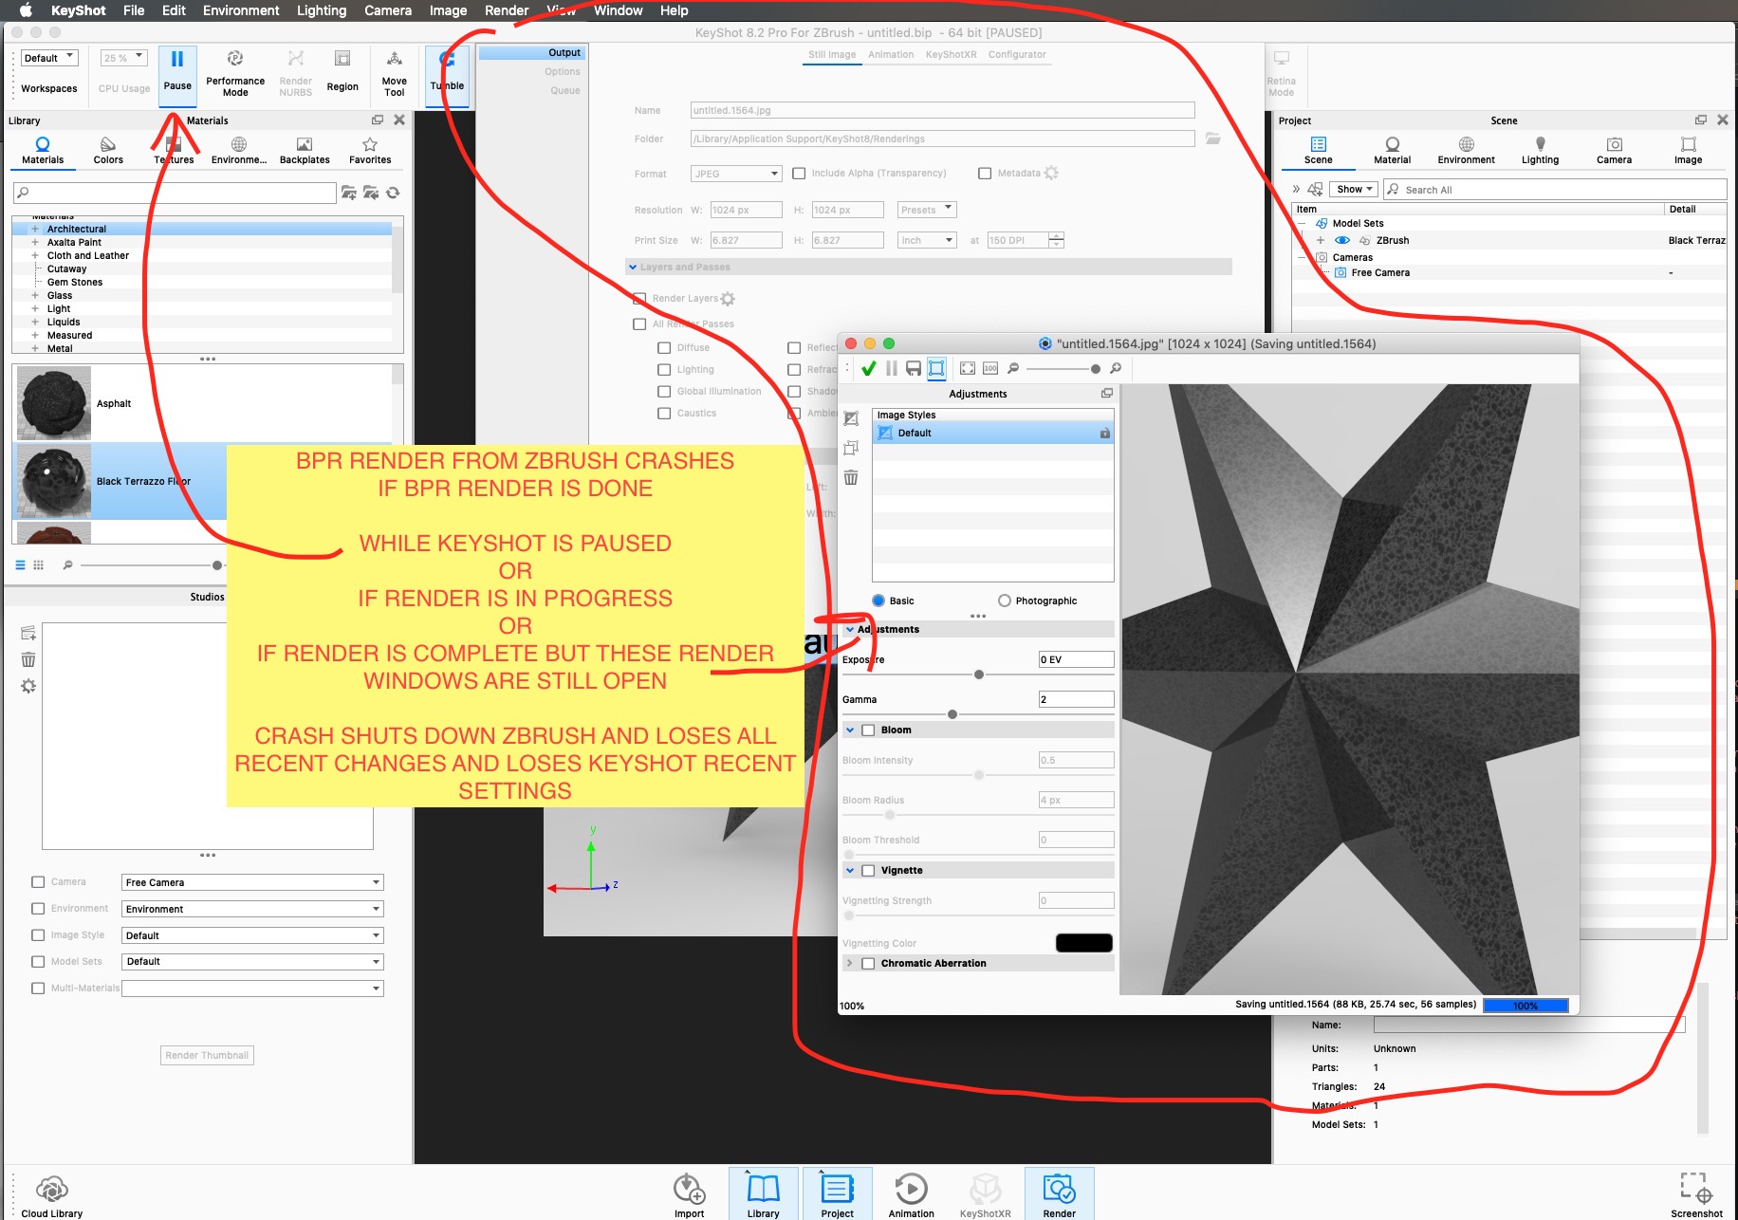Click the render Name input field
The image size is (1738, 1220).
point(942,110)
